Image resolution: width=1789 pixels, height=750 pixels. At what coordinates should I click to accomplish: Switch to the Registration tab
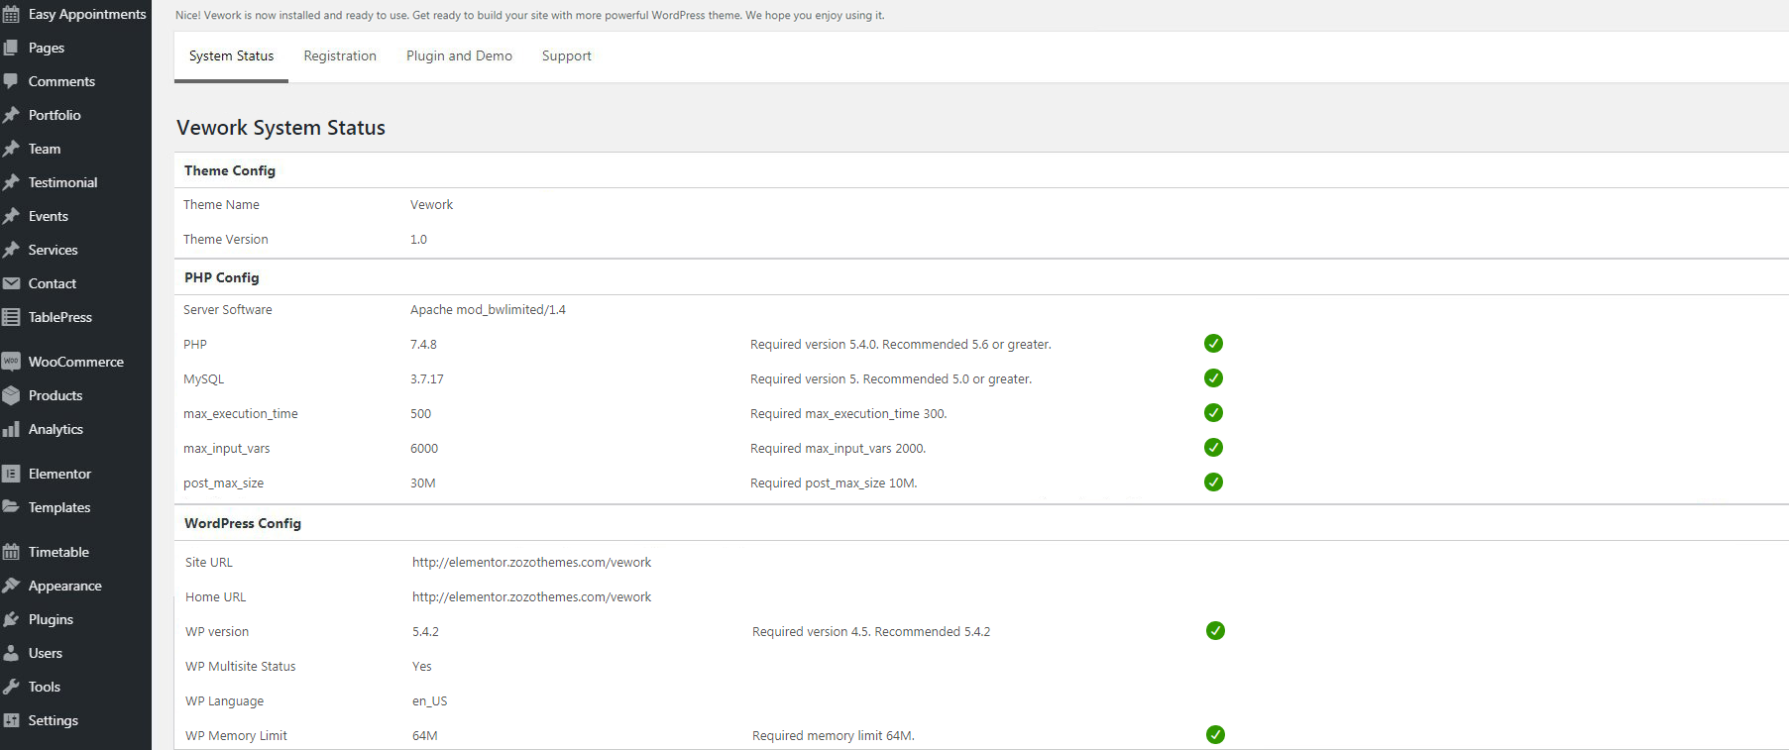pos(340,56)
